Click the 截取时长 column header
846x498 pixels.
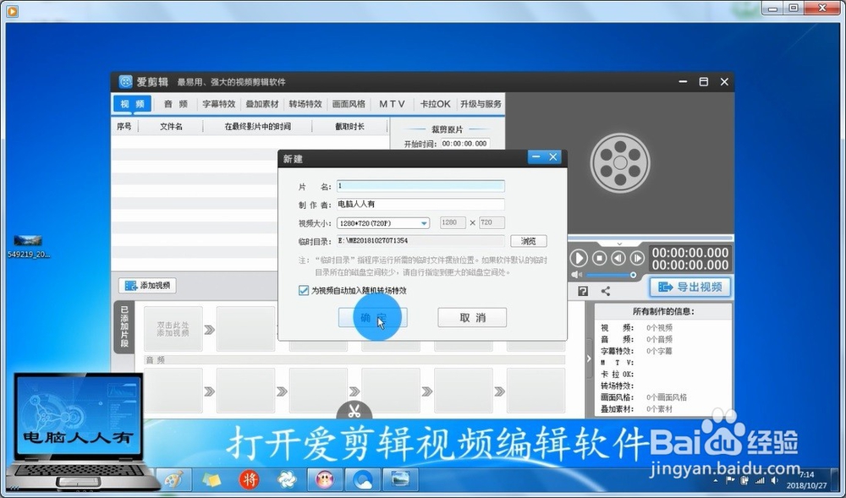pyautogui.click(x=349, y=127)
